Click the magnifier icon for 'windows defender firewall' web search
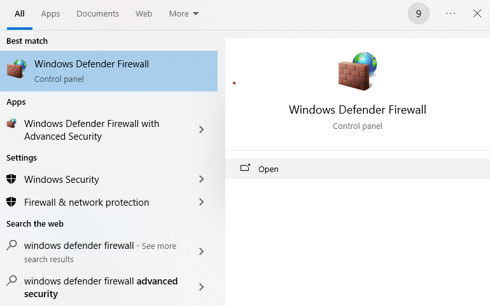490x306 pixels. point(11,245)
